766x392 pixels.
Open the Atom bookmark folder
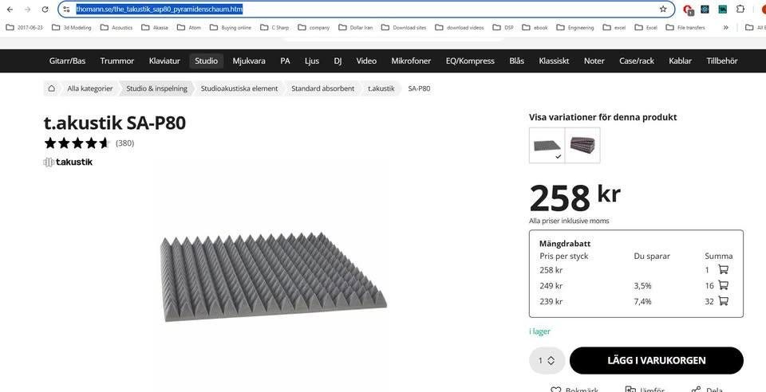pos(189,28)
